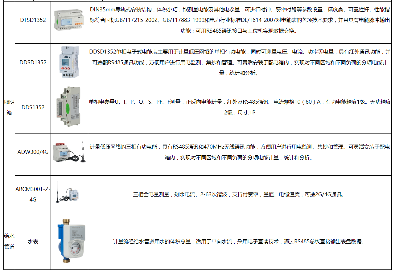
Task: Select the 水表 name cell
Action: click(x=33, y=244)
